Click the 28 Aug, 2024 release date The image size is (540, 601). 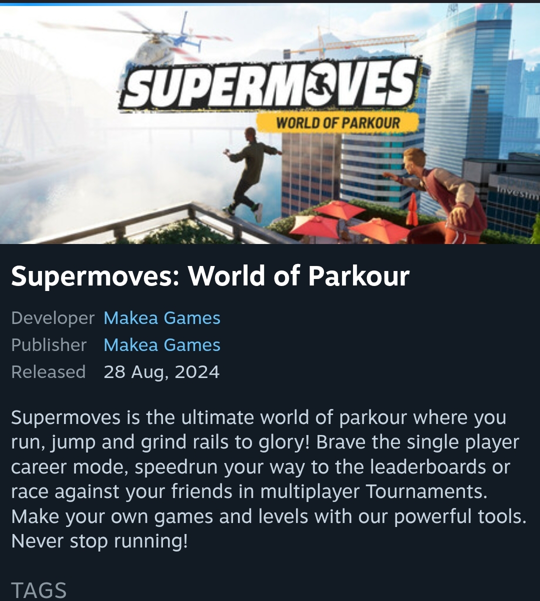(161, 372)
